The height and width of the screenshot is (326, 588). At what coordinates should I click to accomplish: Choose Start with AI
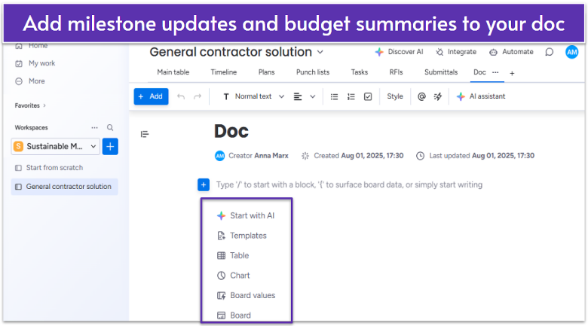tap(246, 215)
